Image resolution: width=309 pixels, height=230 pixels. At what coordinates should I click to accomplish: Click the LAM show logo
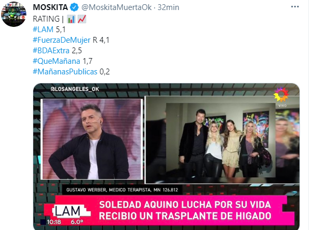click(x=68, y=212)
